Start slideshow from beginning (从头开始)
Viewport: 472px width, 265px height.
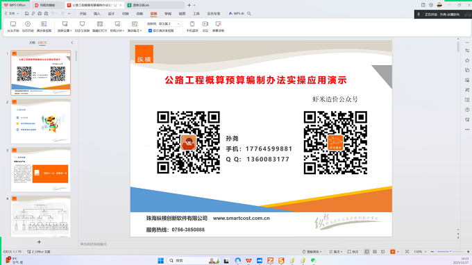click(13, 26)
